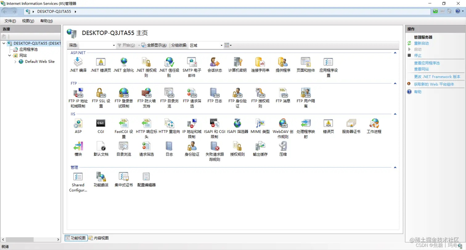Click 获取新的 Web 平台组件 link
Screen dimensions: 466x250
434,84
